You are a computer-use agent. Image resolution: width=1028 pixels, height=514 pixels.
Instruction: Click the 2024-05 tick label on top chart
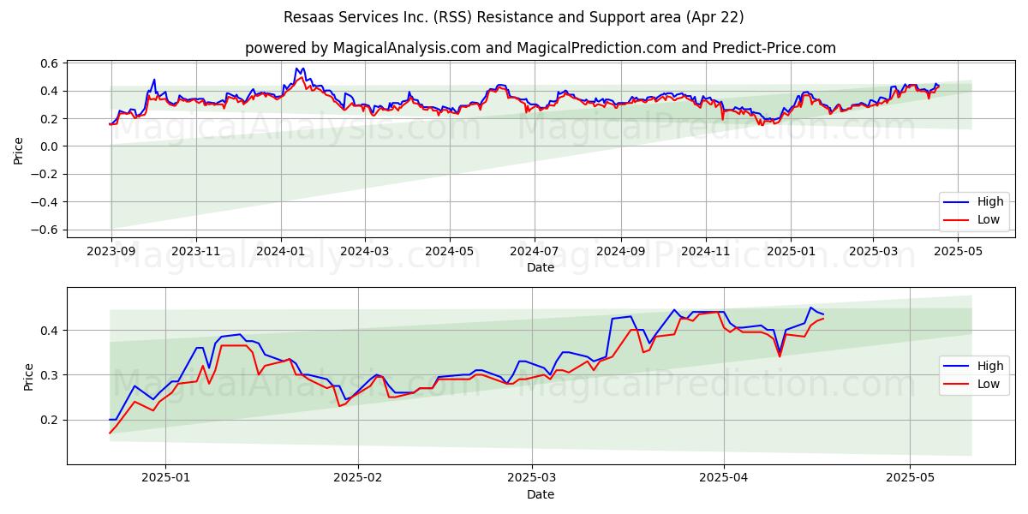point(450,251)
